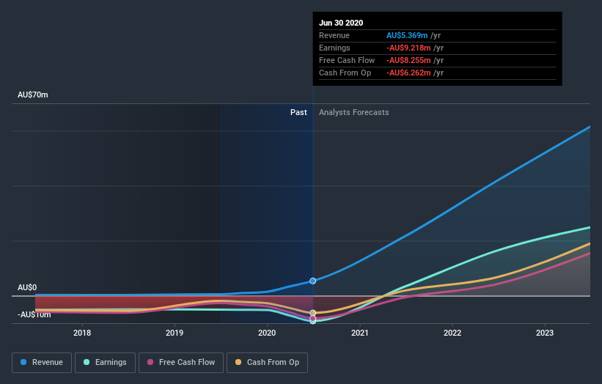Click the 2021 x-axis label
The image size is (602, 384).
(x=360, y=333)
